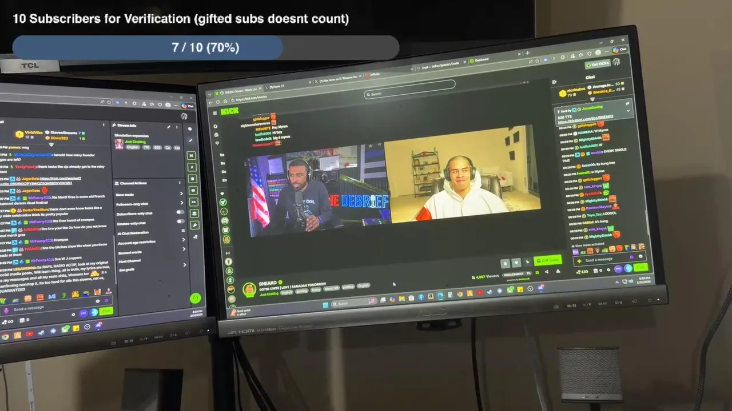Click the green KICK logo

229,111
